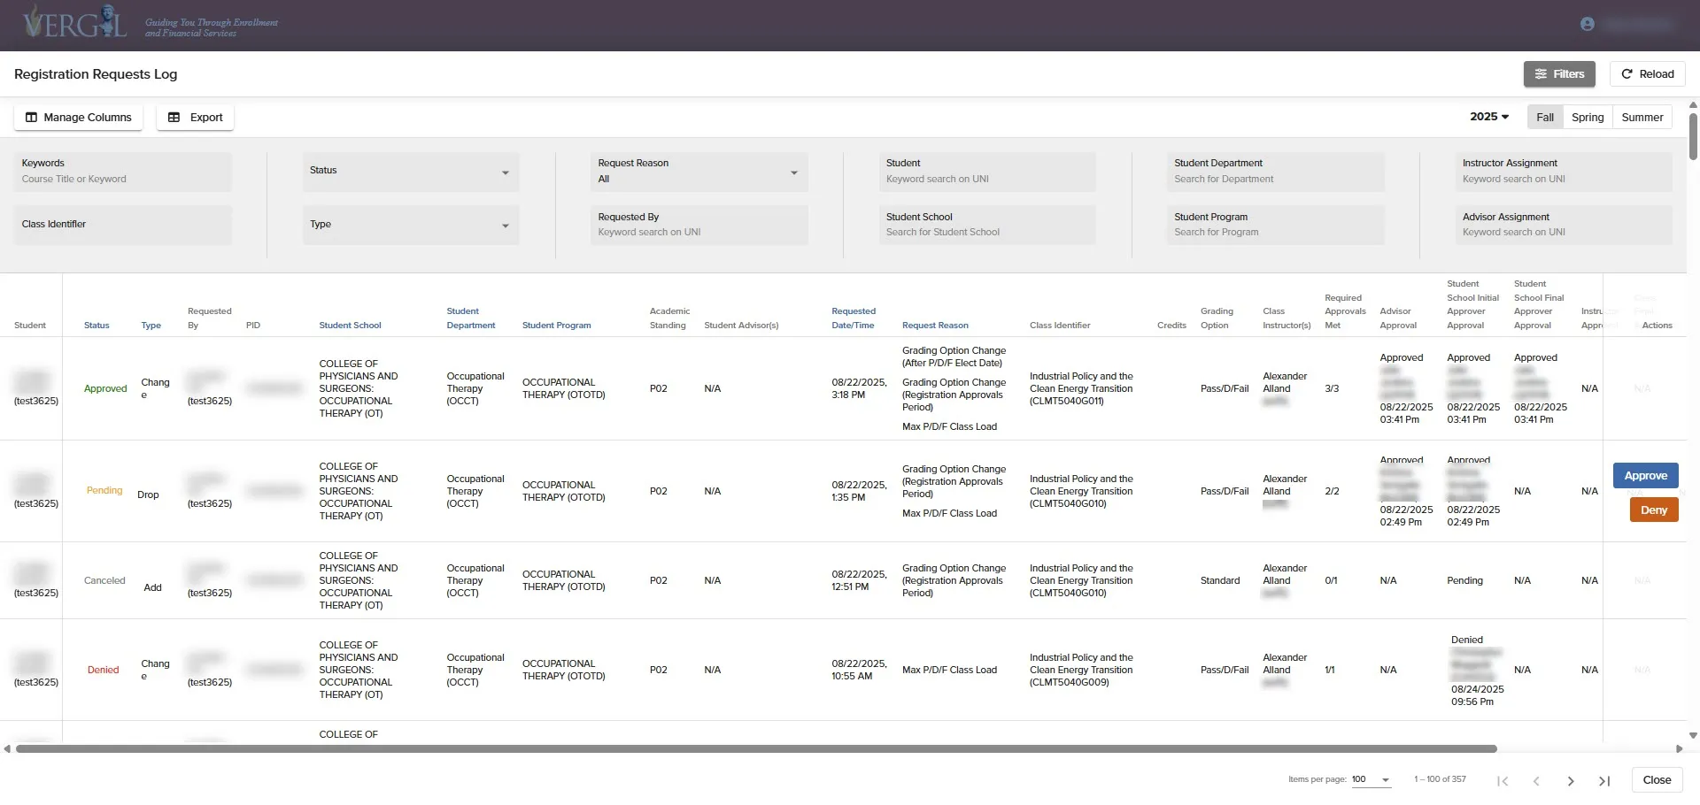Screen dimensions: 1700x805
Task: Expand the Status filter dropdown
Action: coord(411,172)
